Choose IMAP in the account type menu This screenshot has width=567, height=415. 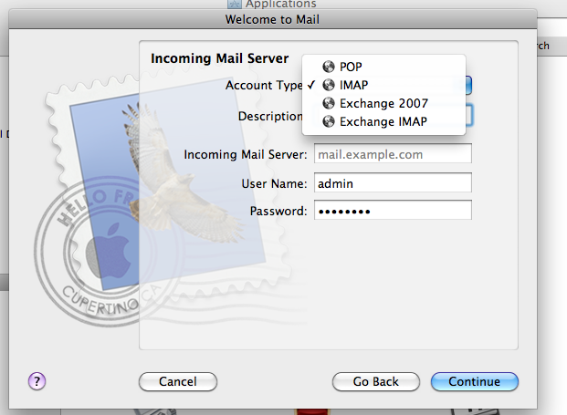tap(383, 85)
